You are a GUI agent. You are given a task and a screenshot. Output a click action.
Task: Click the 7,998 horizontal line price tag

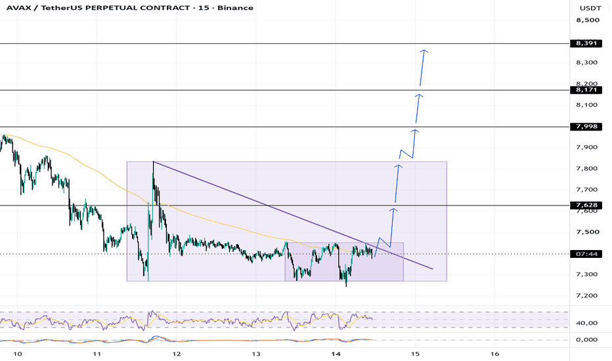point(586,127)
